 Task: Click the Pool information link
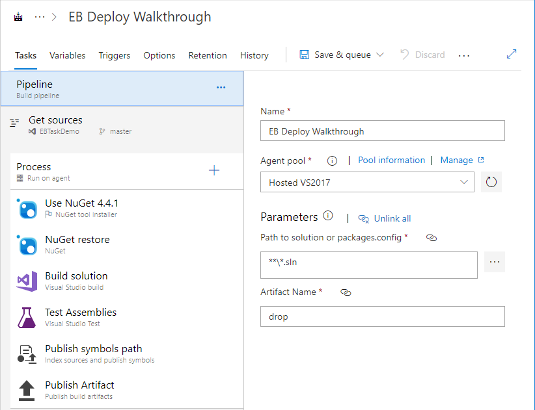click(x=391, y=160)
